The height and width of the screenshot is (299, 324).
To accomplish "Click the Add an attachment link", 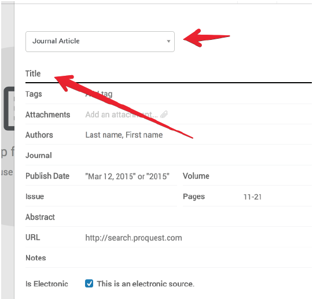I will [122, 115].
